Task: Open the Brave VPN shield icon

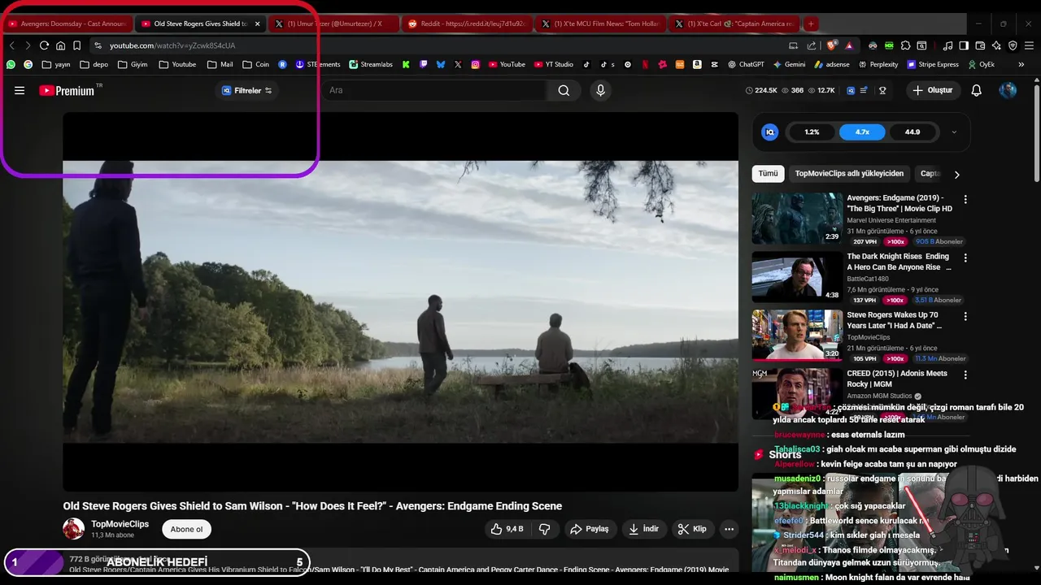Action: click(x=1013, y=45)
